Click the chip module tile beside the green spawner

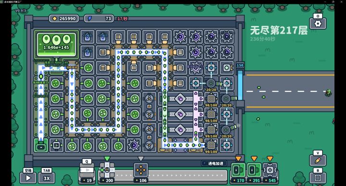click(x=56, y=146)
